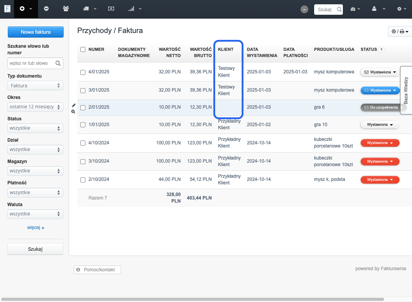Click the gray round minus badge
The image size is (412, 302).
click(304, 9)
